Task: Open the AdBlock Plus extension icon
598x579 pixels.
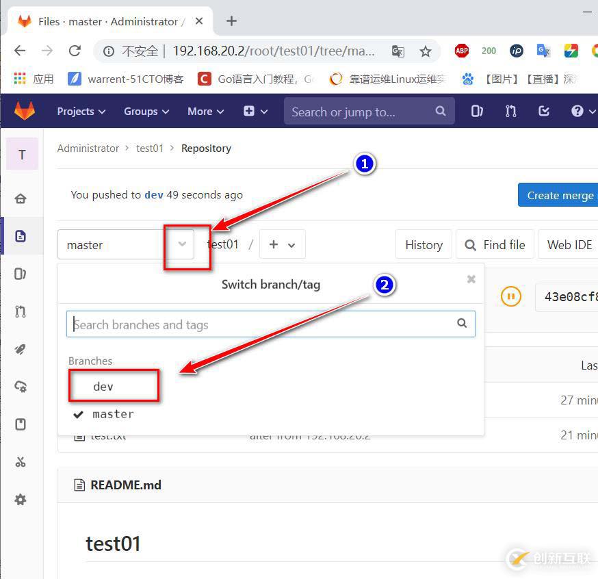Action: pos(461,51)
